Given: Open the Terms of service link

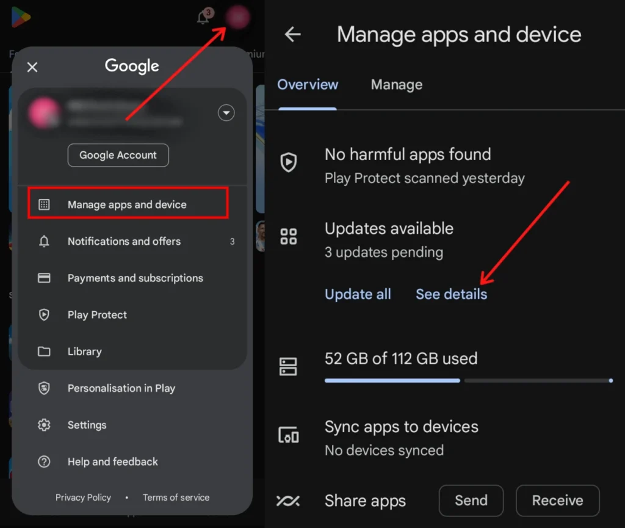Looking at the screenshot, I should point(176,497).
